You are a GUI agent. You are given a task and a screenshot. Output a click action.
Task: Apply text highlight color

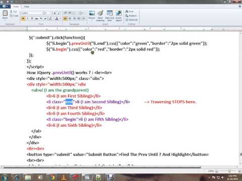click(50, 19)
